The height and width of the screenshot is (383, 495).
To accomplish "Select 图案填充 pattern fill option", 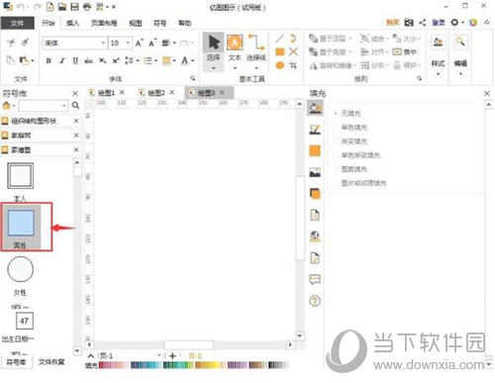I will click(350, 169).
